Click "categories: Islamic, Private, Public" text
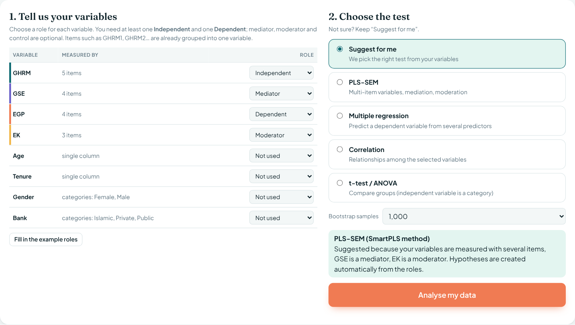 point(108,218)
